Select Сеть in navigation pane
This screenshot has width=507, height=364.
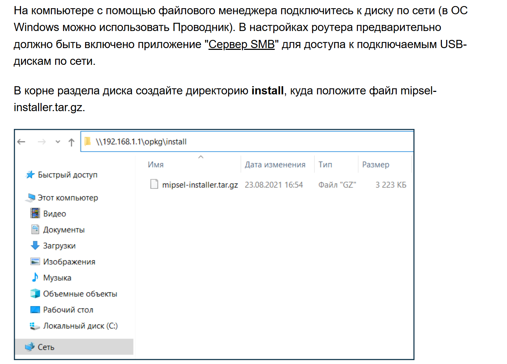point(46,347)
